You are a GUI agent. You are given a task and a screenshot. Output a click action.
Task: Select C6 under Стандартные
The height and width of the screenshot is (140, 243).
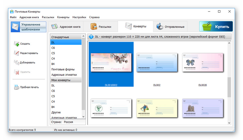[66, 48]
